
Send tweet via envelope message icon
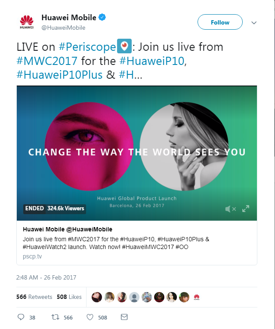[x=124, y=317]
